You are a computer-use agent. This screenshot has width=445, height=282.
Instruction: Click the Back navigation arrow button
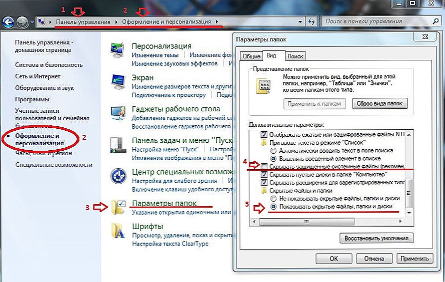pyautogui.click(x=8, y=22)
